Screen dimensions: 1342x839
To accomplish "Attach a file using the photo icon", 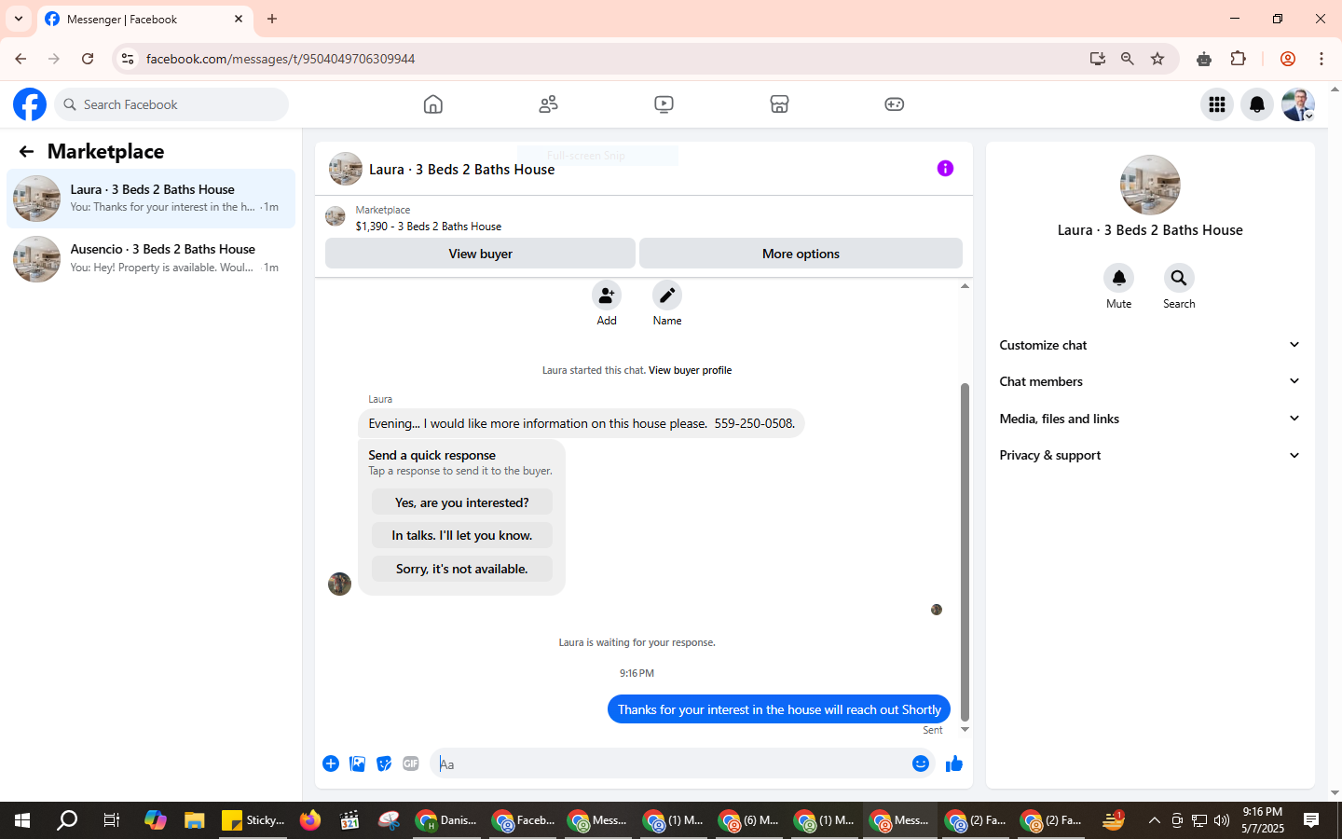I will coord(357,763).
